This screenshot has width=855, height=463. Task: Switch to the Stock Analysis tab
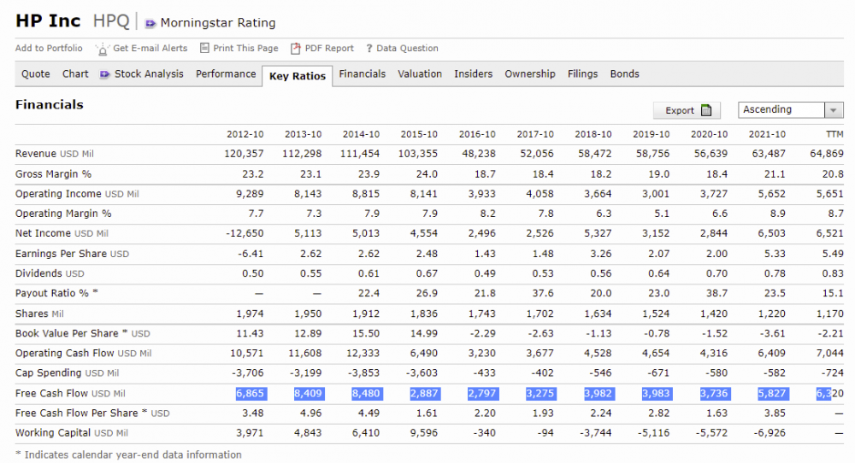coord(149,74)
